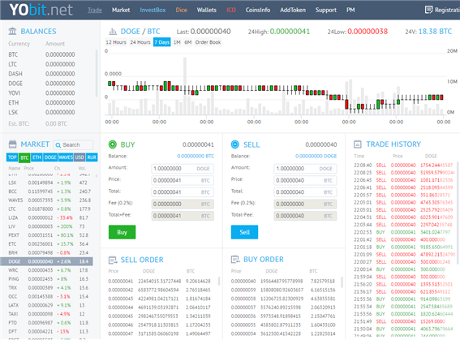Click sell order at price 0.00000042

[159, 290]
